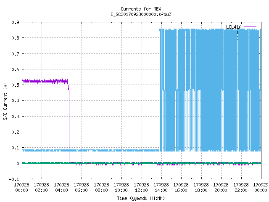The image size is (269, 202).
Task: Click y-axis tick label 0.1
Action: (x=15, y=148)
